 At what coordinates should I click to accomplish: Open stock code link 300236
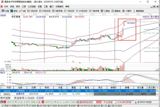click(7, 91)
